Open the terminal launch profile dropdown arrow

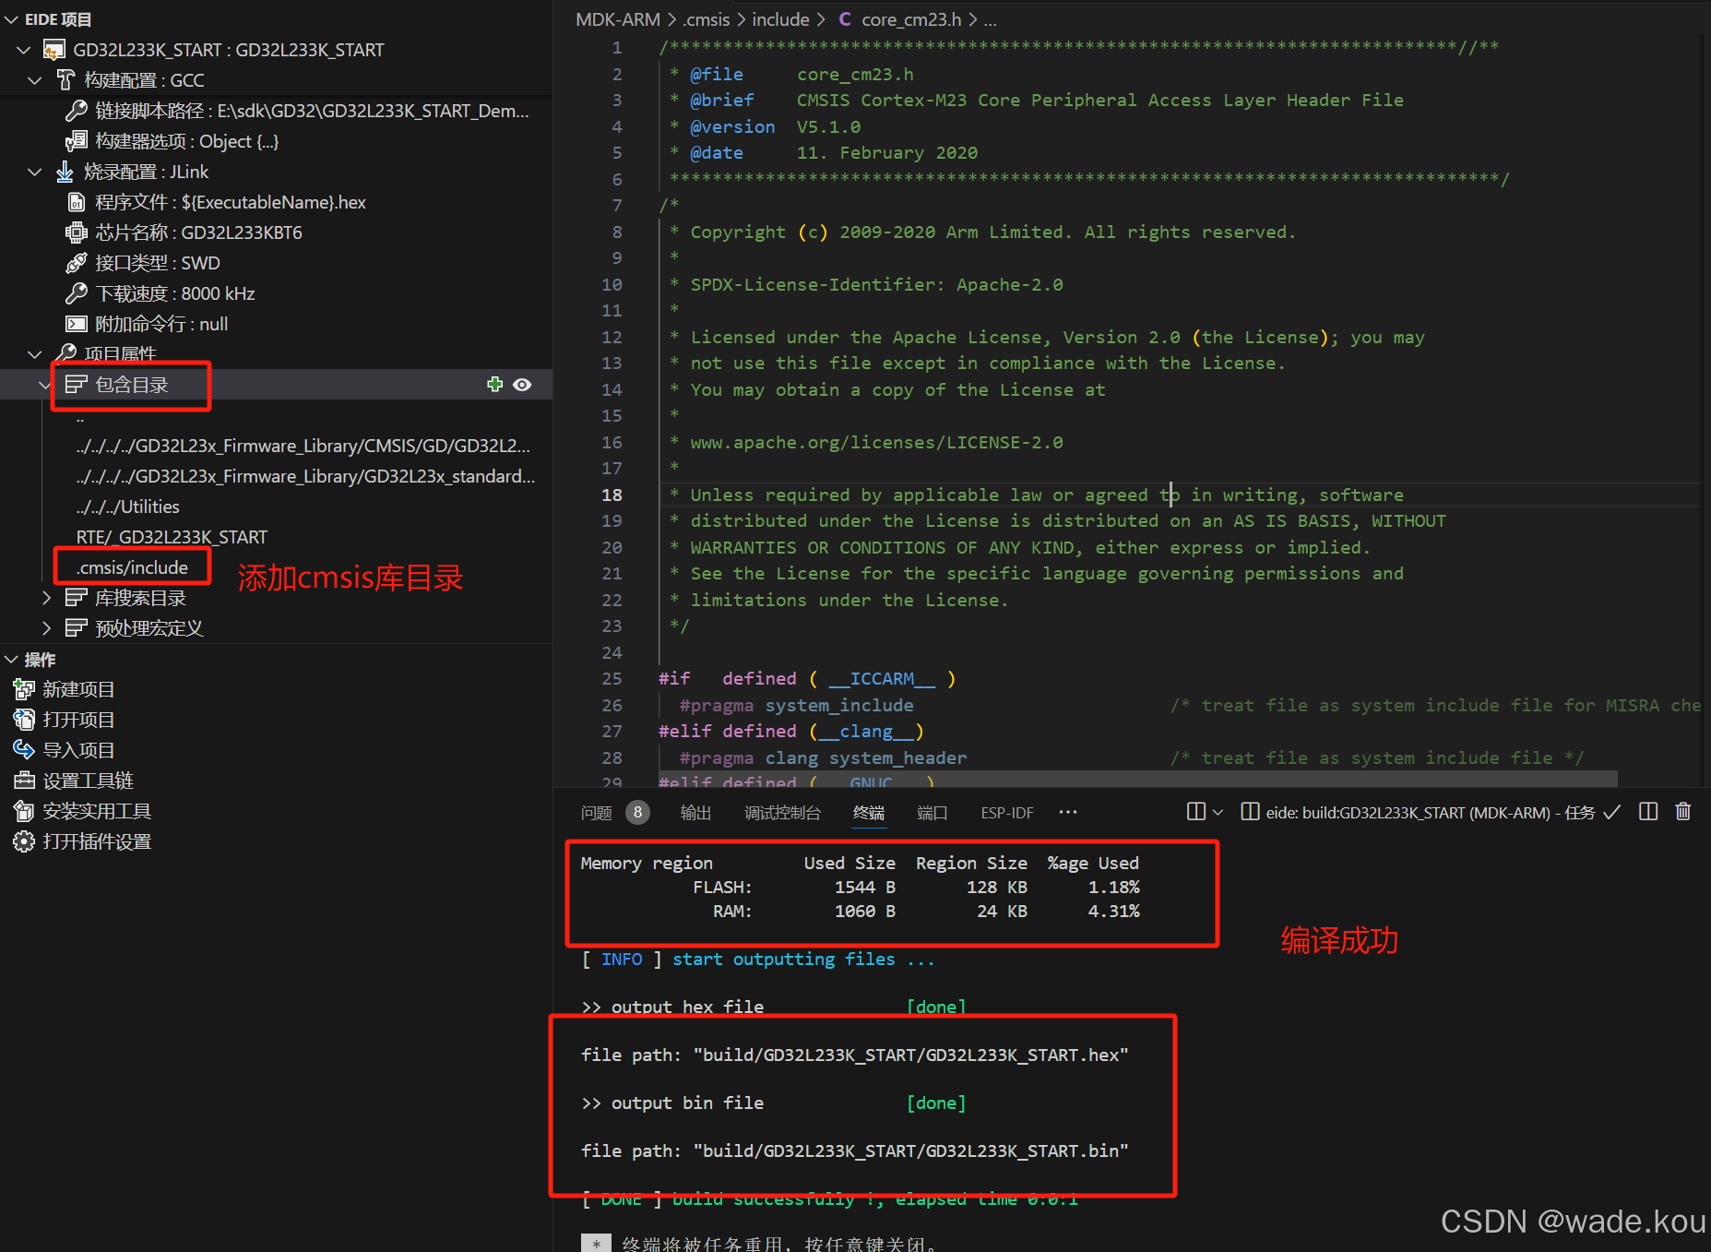click(1218, 812)
